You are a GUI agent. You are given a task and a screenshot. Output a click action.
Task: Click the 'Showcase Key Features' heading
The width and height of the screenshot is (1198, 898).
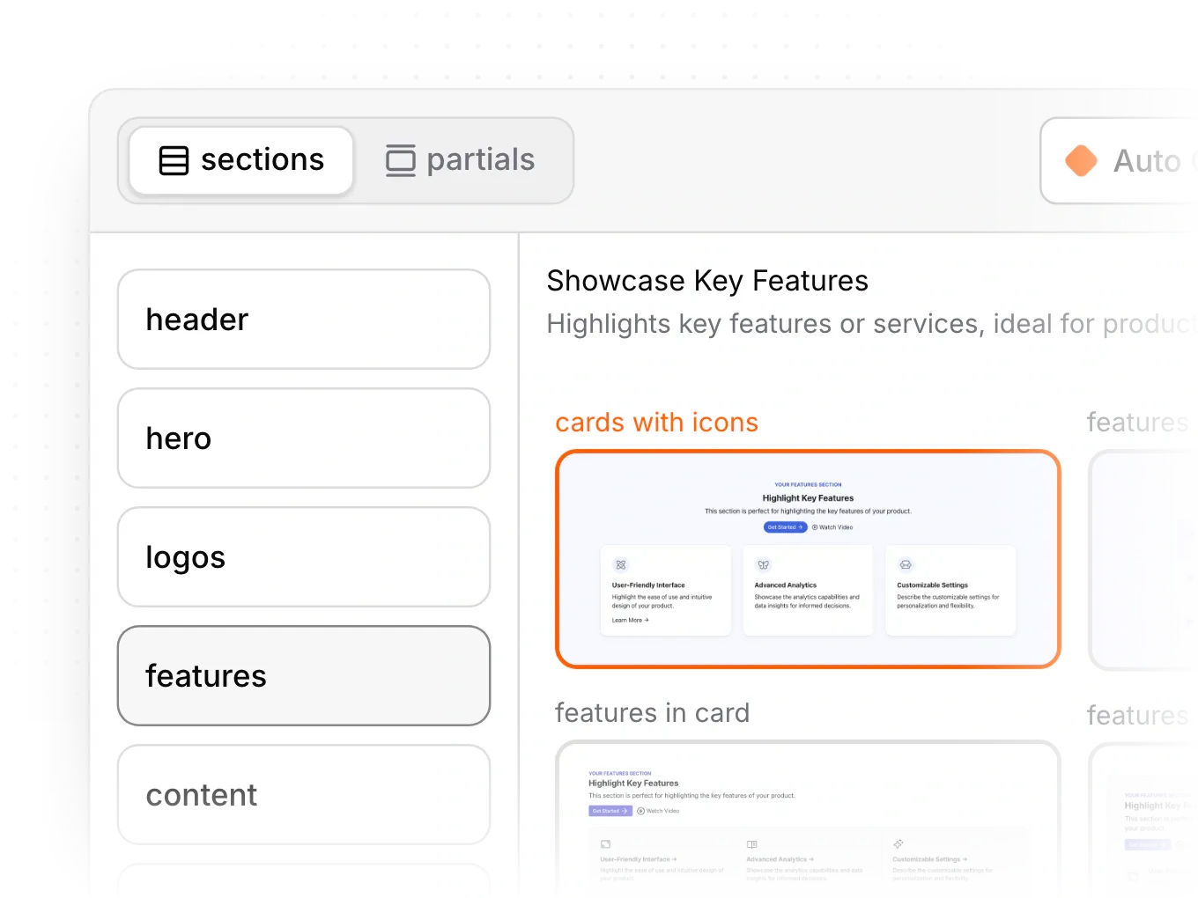(x=707, y=281)
